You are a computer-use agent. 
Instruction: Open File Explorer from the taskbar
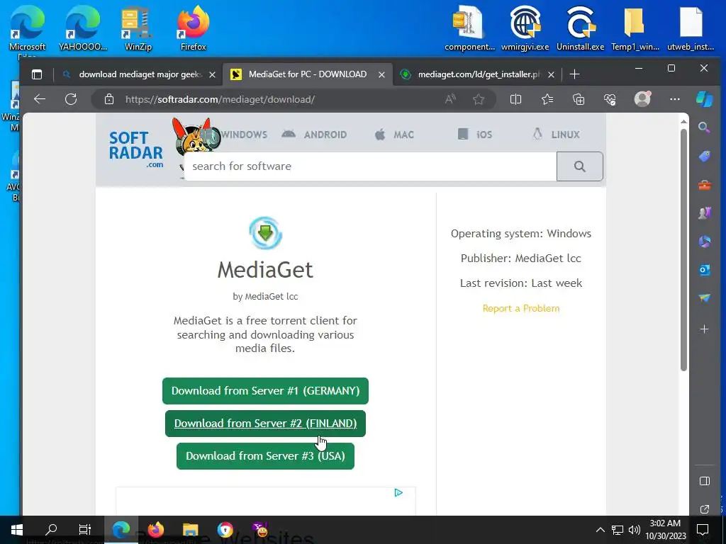tap(190, 530)
